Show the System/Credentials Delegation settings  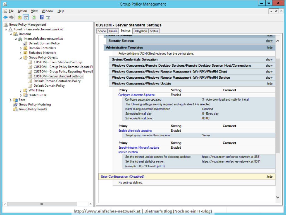[269, 59]
